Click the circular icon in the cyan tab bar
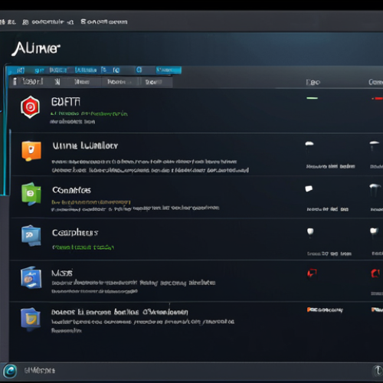 [x=139, y=70]
